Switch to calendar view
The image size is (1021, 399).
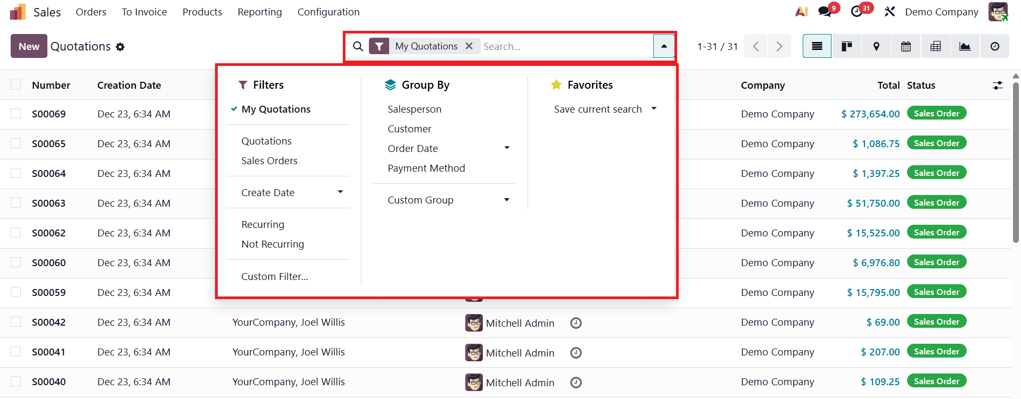click(905, 46)
